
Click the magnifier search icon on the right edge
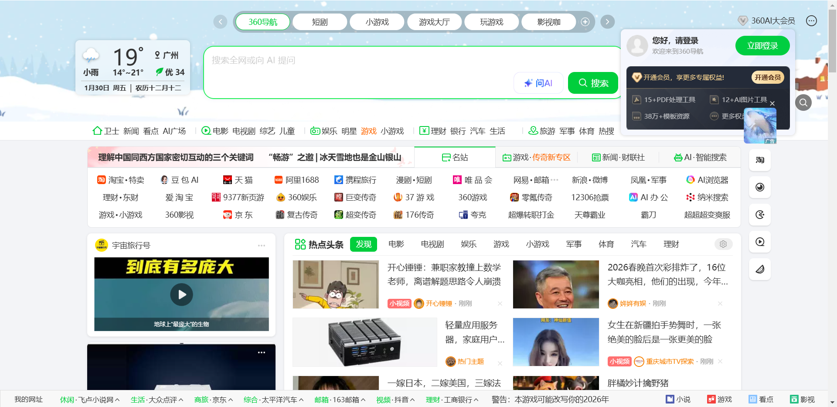tap(803, 103)
